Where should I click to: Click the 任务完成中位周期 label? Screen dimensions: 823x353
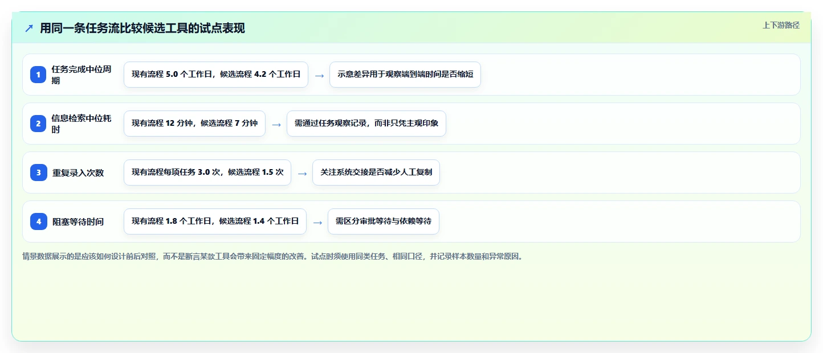(82, 75)
